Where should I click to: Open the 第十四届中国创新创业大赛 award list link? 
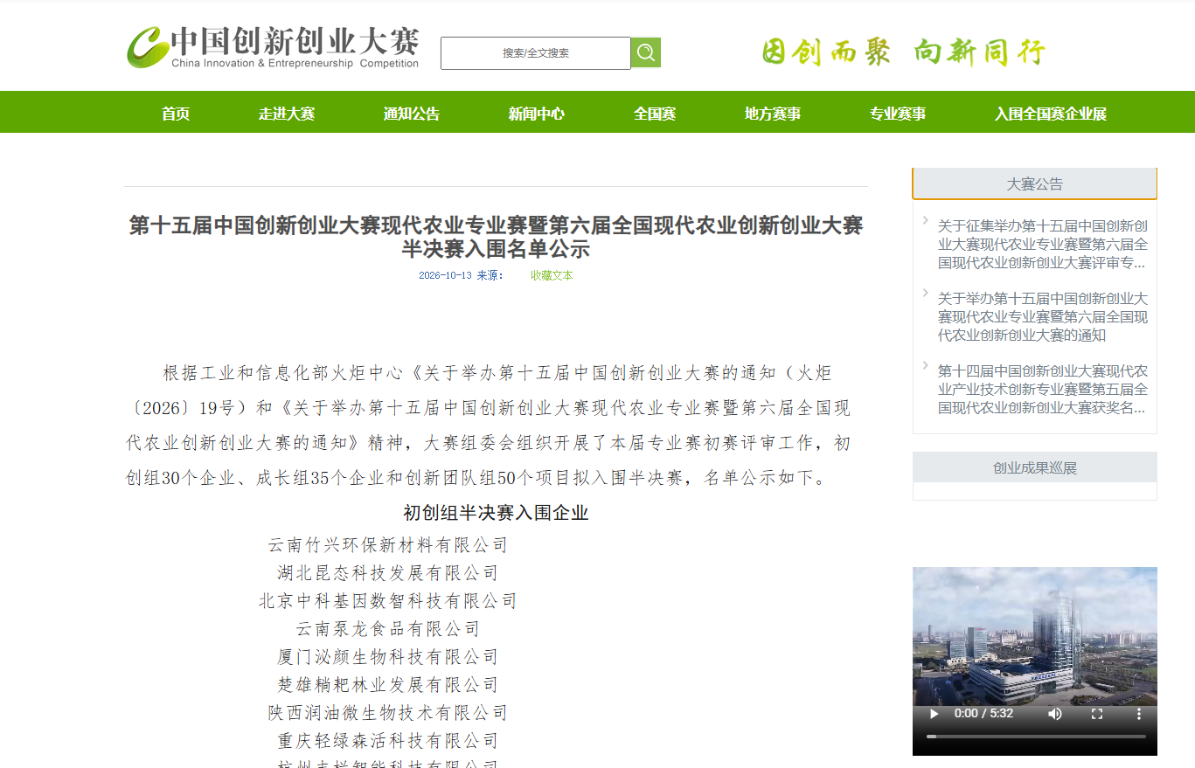click(1043, 389)
